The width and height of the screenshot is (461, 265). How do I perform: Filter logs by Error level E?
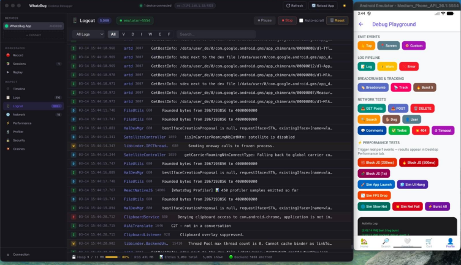[159, 34]
